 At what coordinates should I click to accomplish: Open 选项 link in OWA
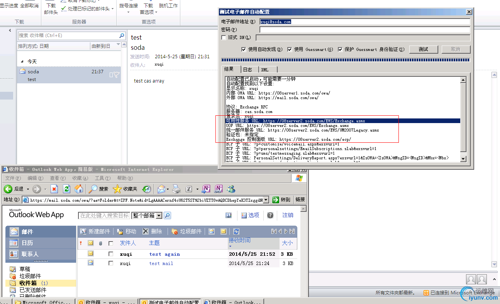(250, 215)
